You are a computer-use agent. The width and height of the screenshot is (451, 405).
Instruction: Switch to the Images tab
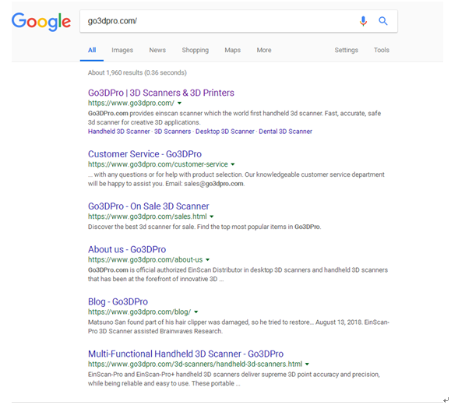(x=122, y=50)
